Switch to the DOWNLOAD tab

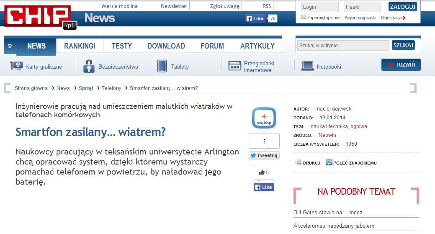166,46
